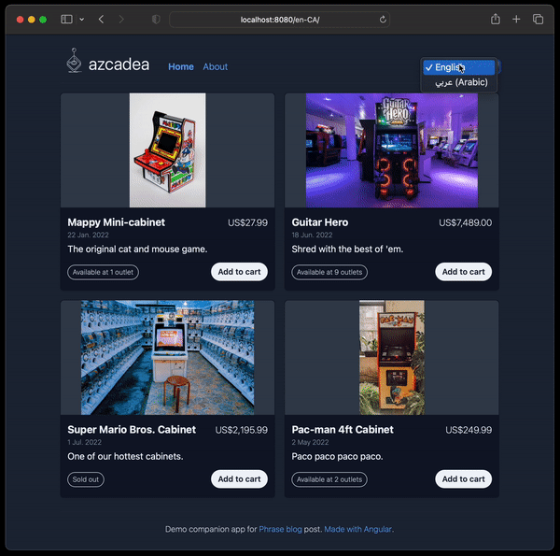Select English in language dropdown
Screen dimensions: 560x556
[x=458, y=67]
